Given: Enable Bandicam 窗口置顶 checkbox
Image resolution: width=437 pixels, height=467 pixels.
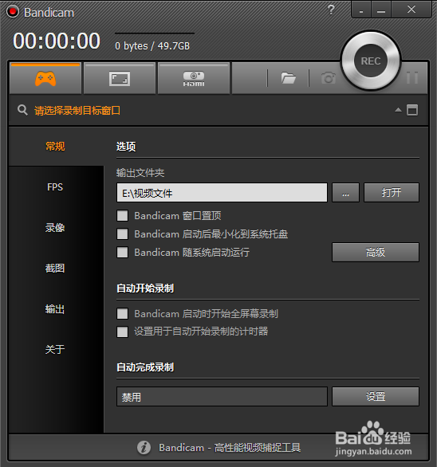Looking at the screenshot, I should [x=122, y=216].
